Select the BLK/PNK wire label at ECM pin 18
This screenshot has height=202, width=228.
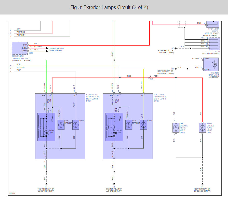tap(38, 47)
